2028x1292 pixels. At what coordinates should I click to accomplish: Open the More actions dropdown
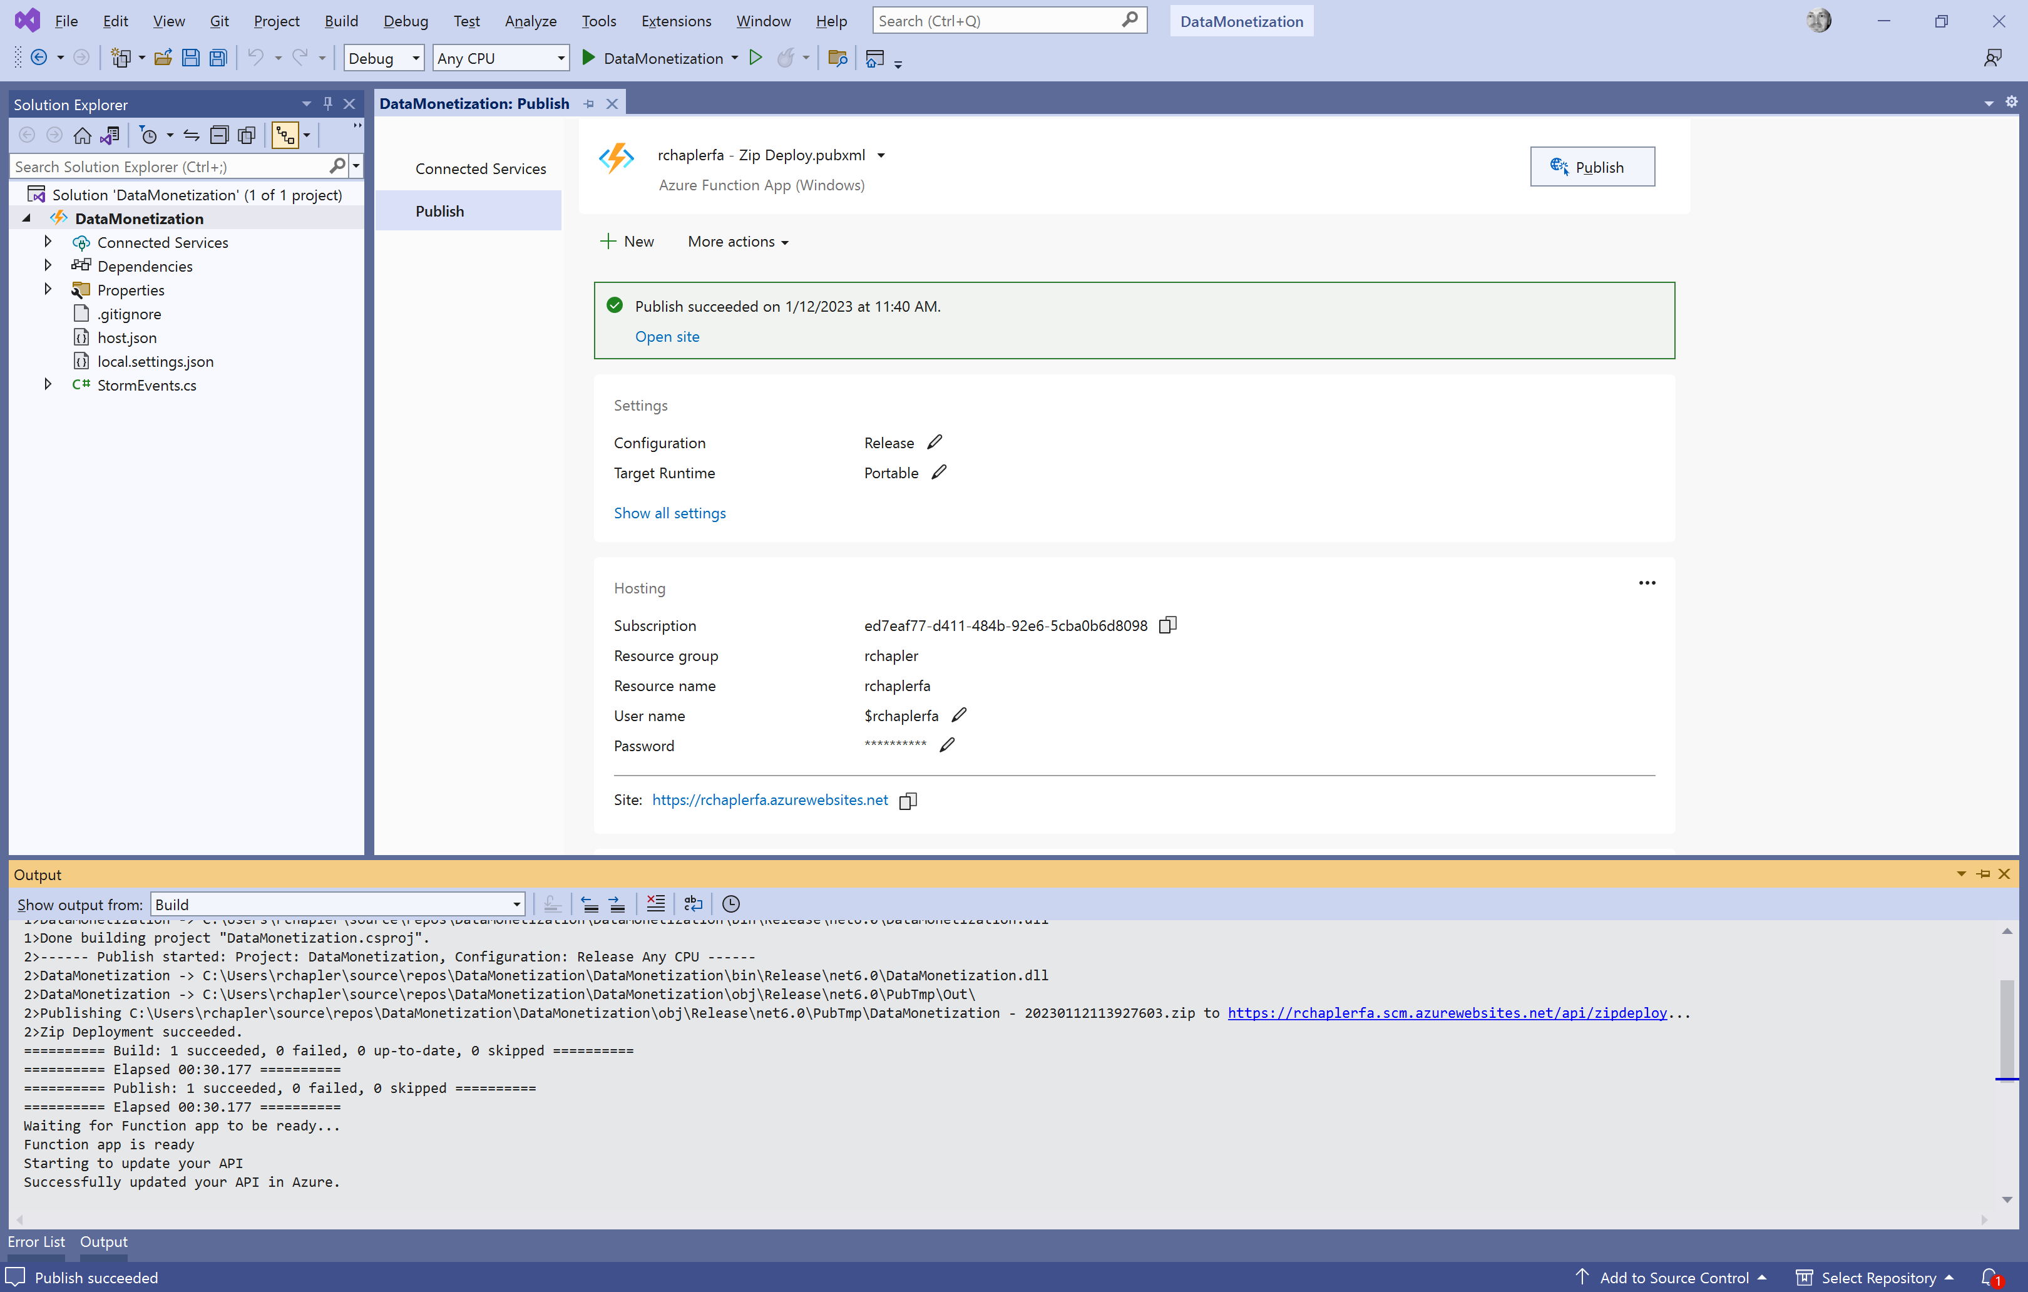click(x=738, y=242)
